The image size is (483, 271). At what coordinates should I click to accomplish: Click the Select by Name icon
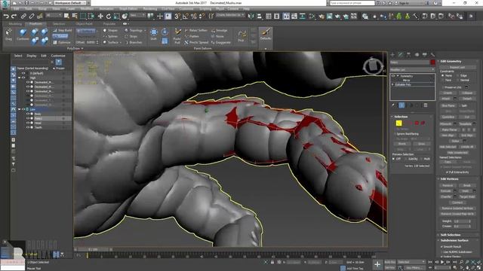coord(75,16)
